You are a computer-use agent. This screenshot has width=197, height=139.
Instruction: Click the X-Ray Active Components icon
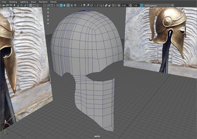click(110, 6)
